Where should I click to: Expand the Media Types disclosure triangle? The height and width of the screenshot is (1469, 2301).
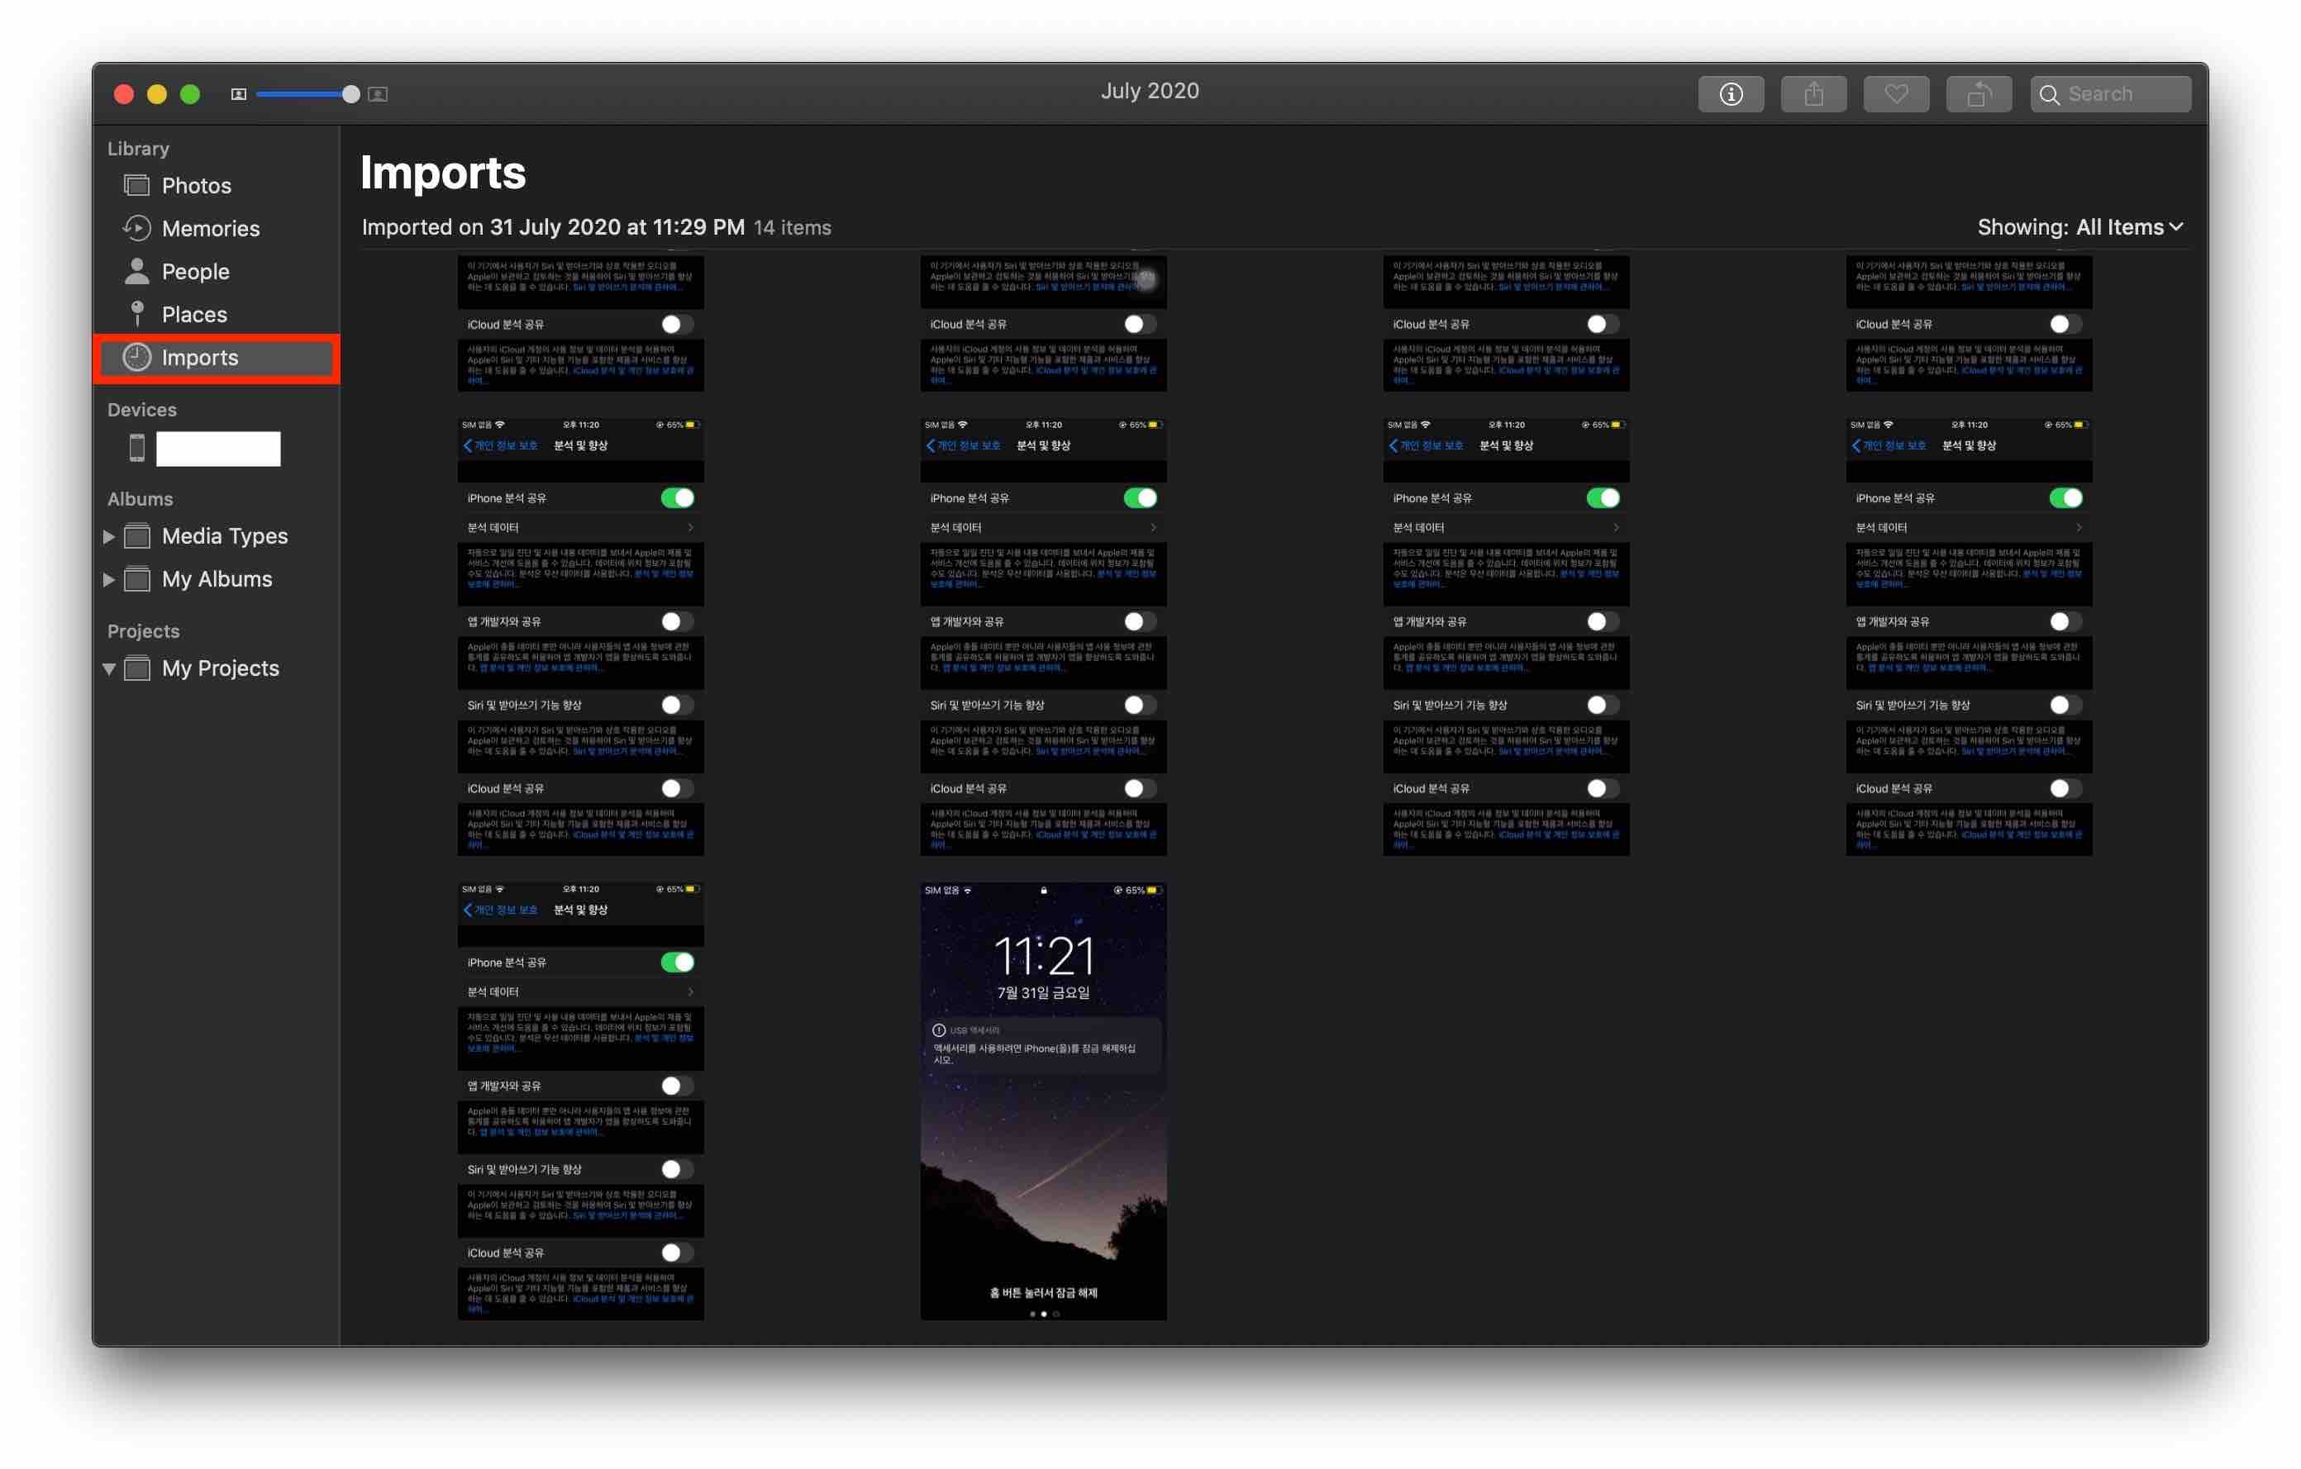coord(109,537)
